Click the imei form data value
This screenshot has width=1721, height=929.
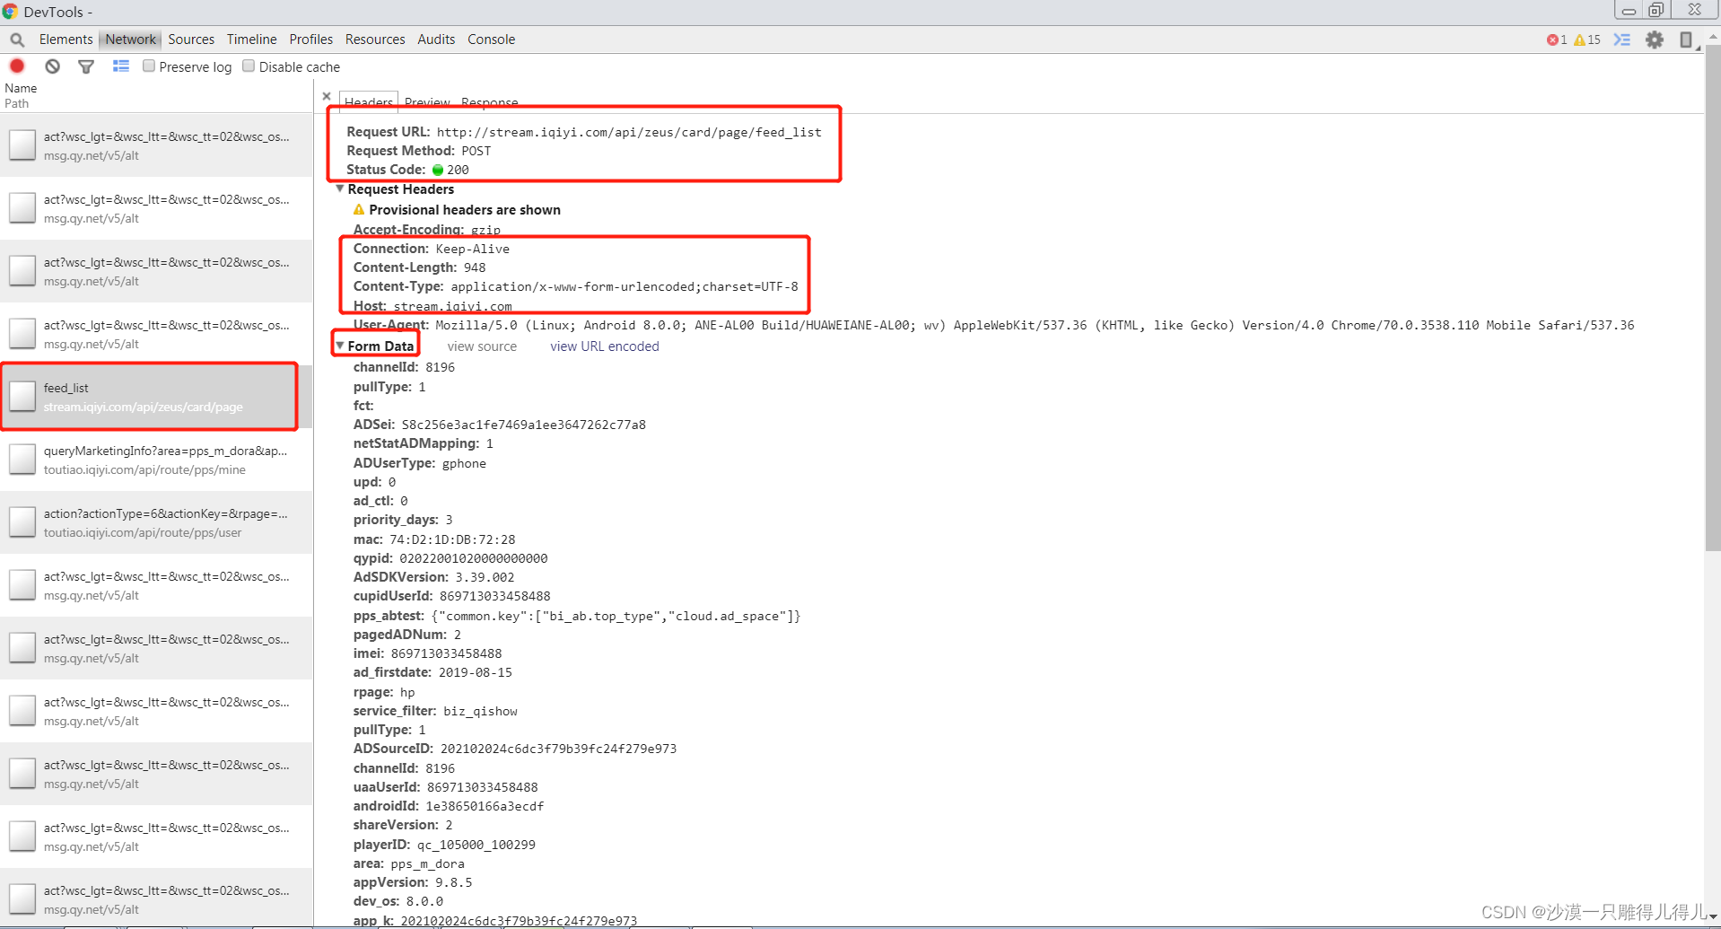pyautogui.click(x=446, y=653)
